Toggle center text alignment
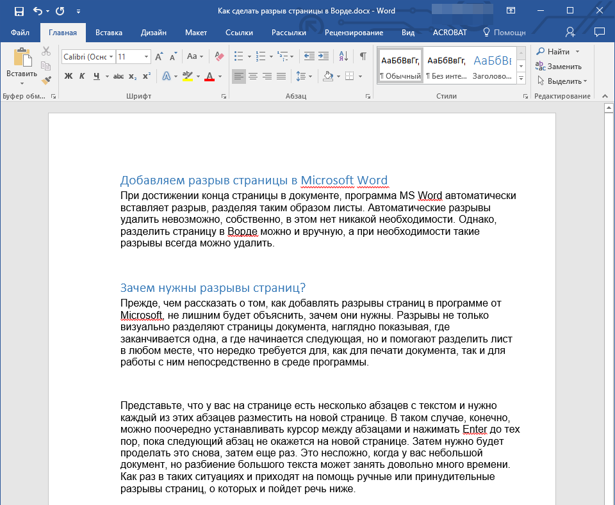 tap(253, 76)
